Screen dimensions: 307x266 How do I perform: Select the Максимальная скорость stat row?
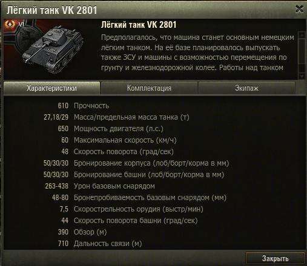pos(119,140)
